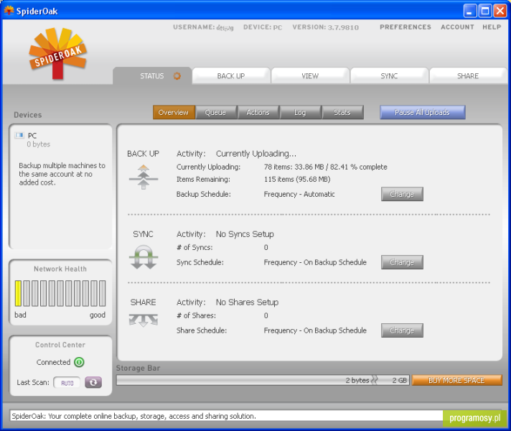Open HELP menu
511x431 pixels.
492,27
